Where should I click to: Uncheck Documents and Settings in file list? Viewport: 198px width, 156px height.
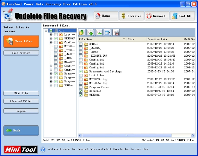81,72
